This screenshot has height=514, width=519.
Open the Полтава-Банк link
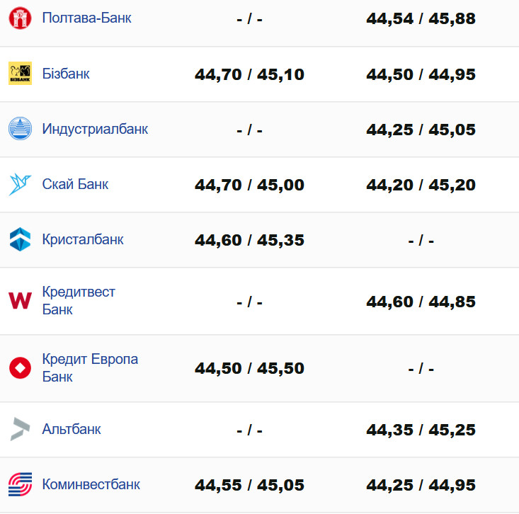tap(86, 18)
